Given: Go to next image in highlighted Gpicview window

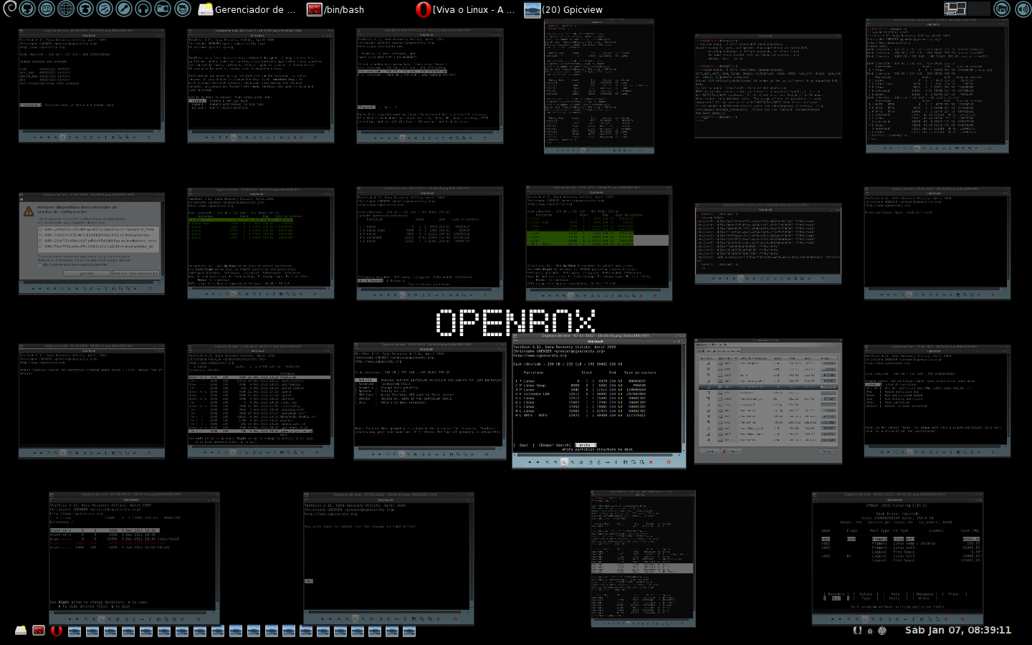Looking at the screenshot, I should 537,462.
